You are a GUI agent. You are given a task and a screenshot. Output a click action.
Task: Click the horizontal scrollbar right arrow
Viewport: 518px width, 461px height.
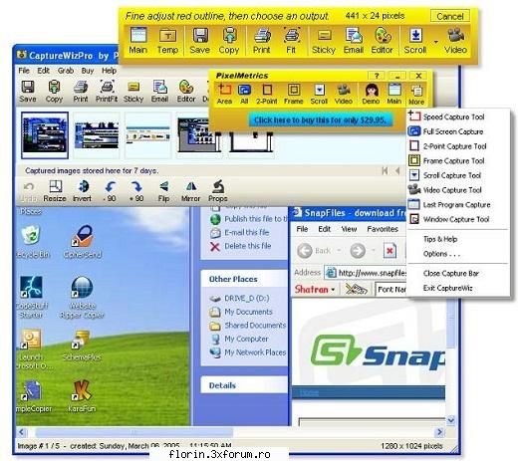pyautogui.click(x=439, y=432)
